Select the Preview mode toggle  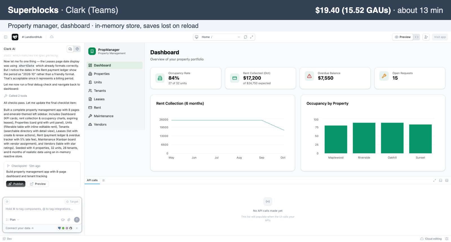pyautogui.click(x=403, y=37)
